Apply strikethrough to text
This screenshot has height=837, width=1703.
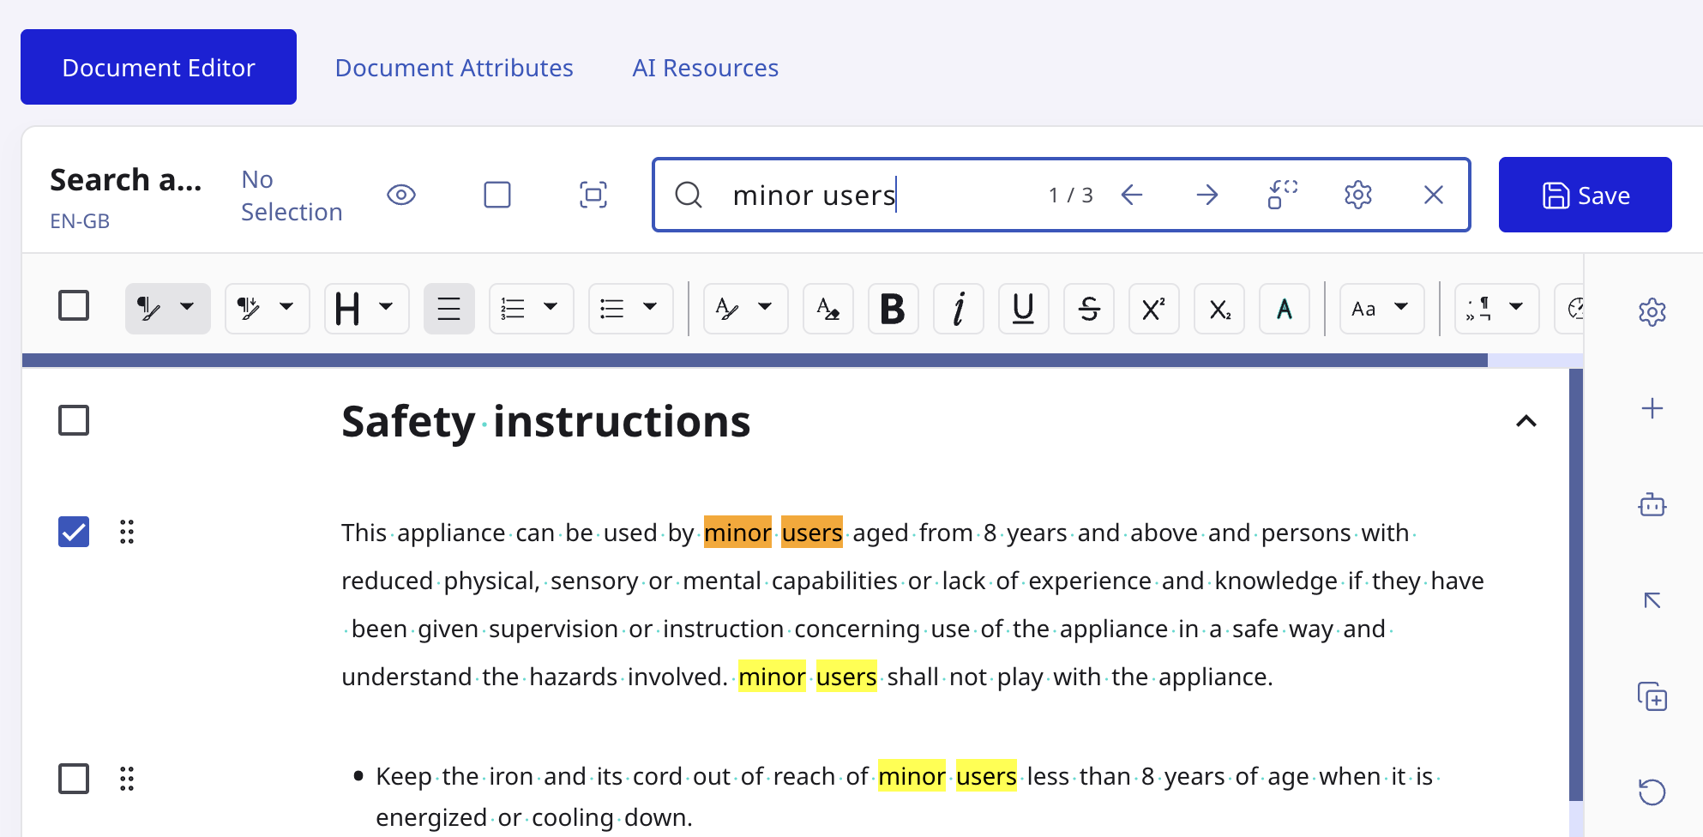[x=1088, y=309]
